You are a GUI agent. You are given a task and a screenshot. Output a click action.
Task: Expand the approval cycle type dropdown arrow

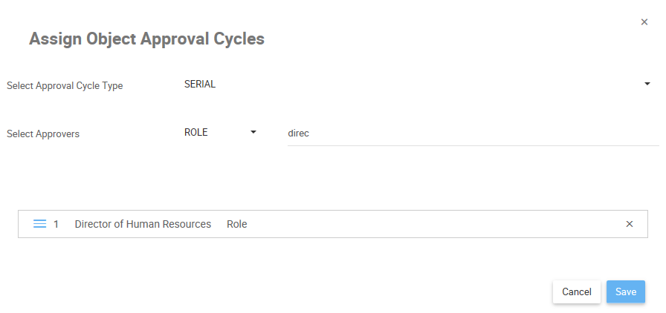[647, 85]
